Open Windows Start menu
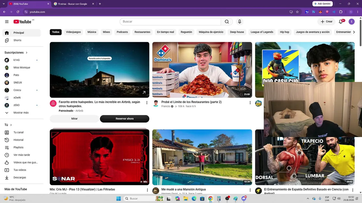The width and height of the screenshot is (362, 203). 118,198
